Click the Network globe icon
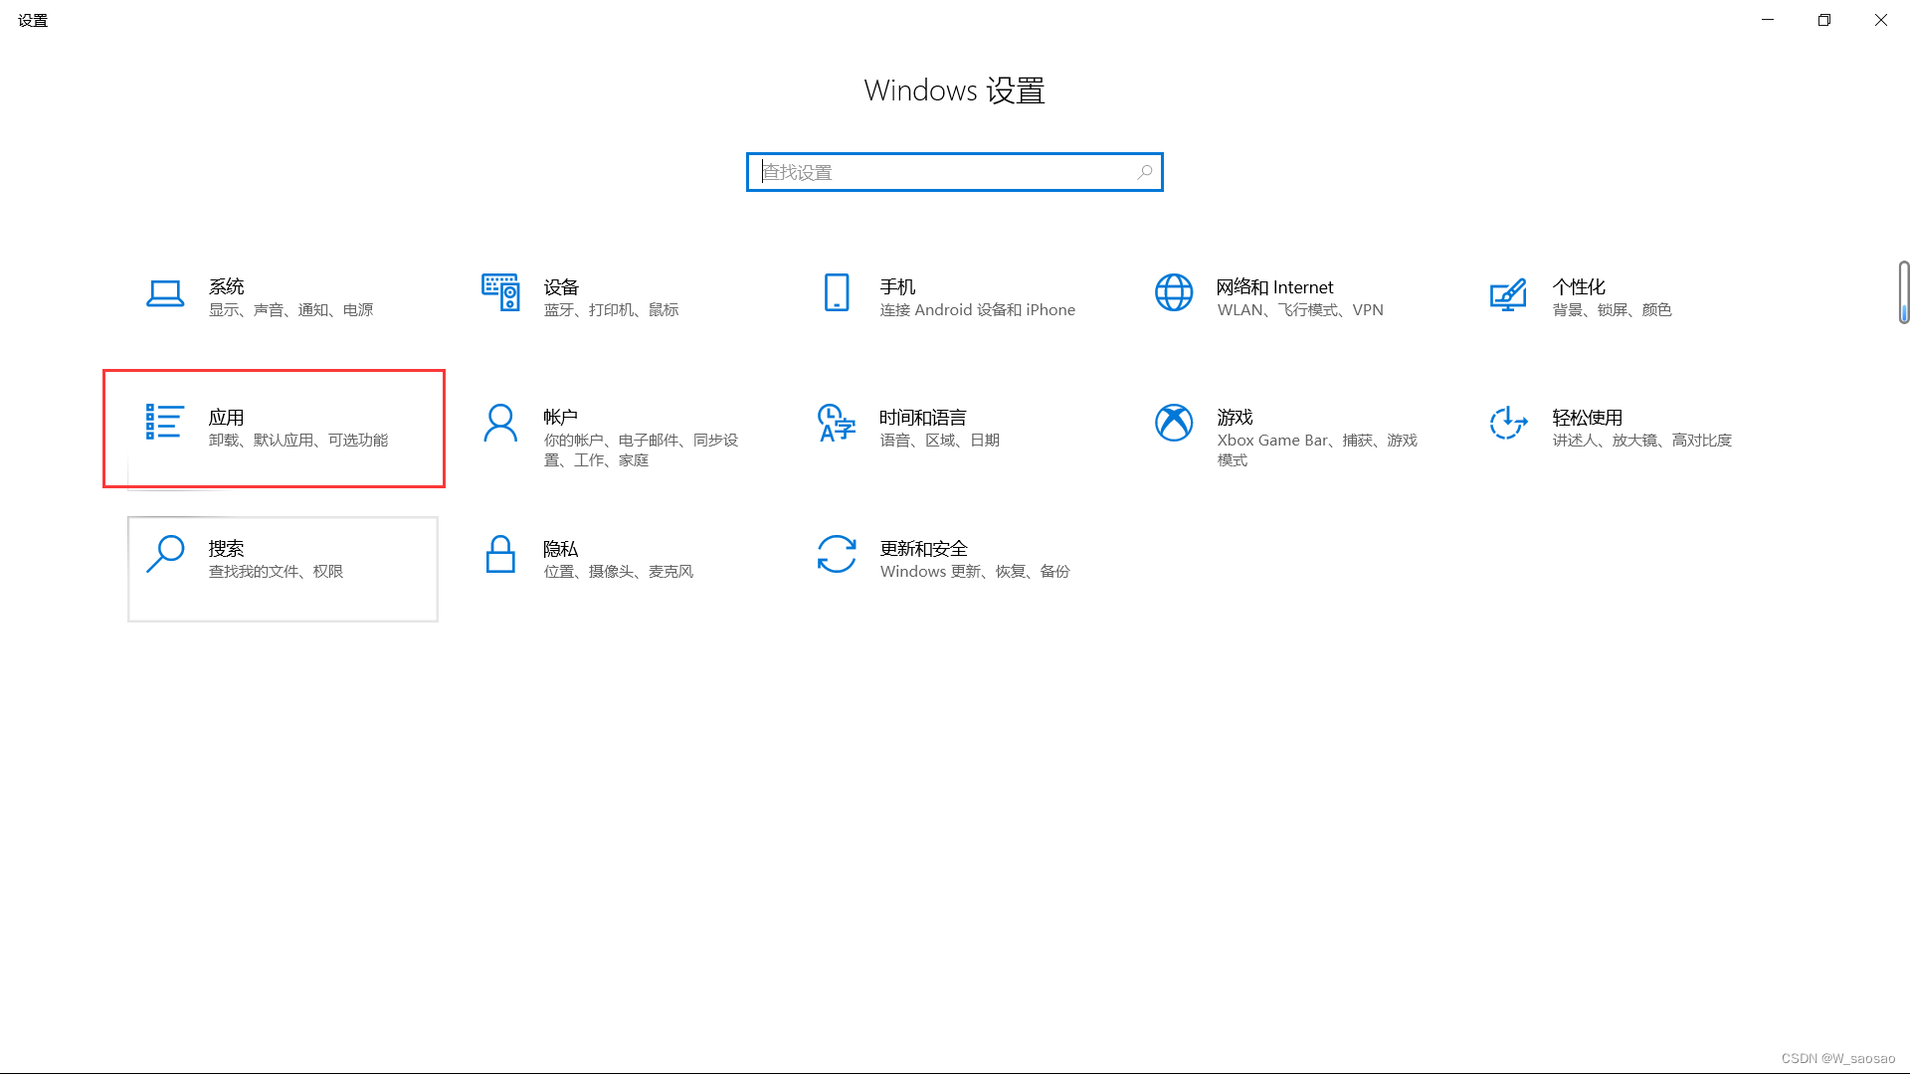1910x1074 pixels. [x=1174, y=292]
